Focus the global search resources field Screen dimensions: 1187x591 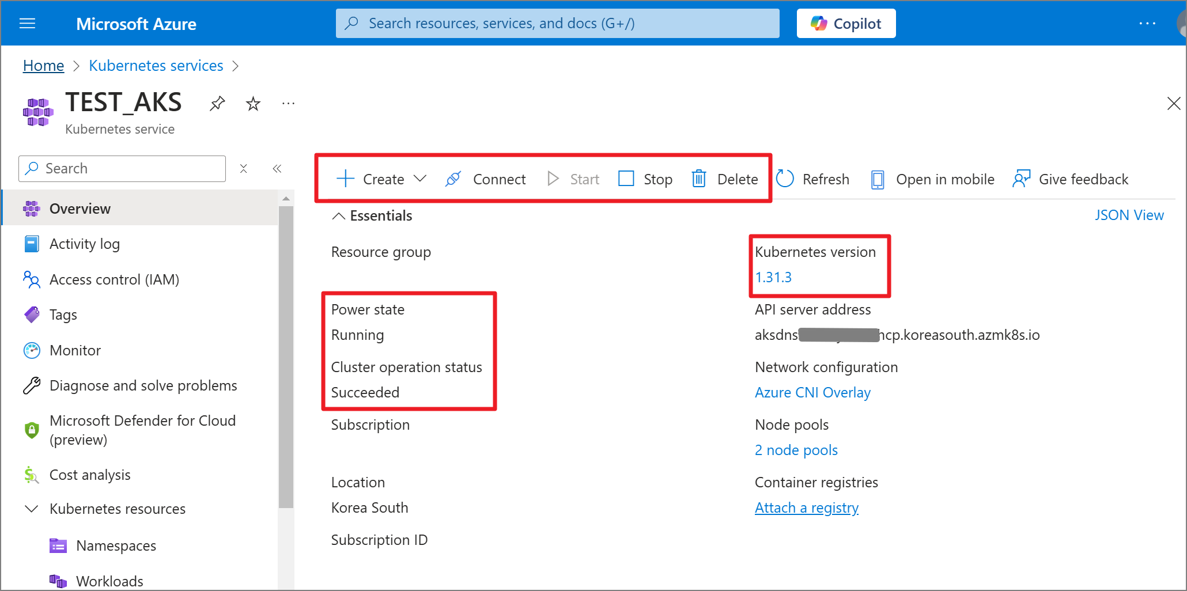(x=557, y=24)
